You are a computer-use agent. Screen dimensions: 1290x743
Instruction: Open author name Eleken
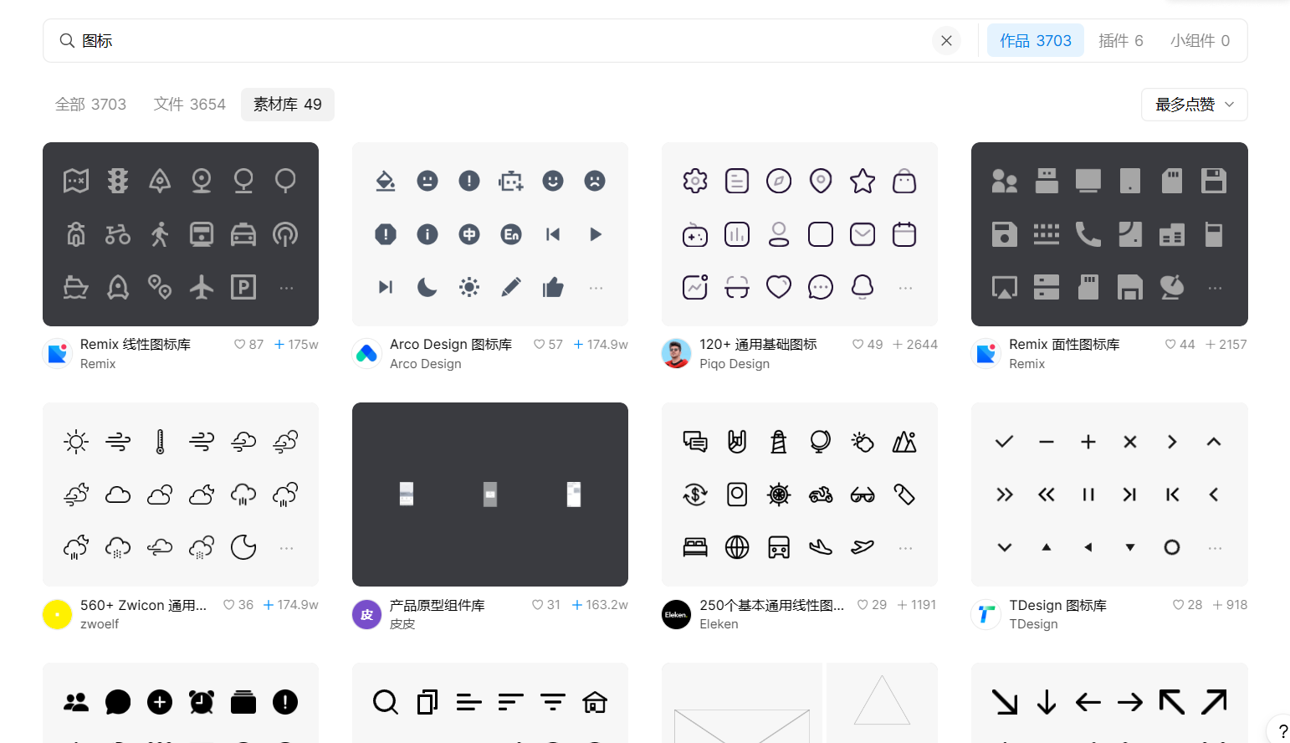[x=719, y=624]
